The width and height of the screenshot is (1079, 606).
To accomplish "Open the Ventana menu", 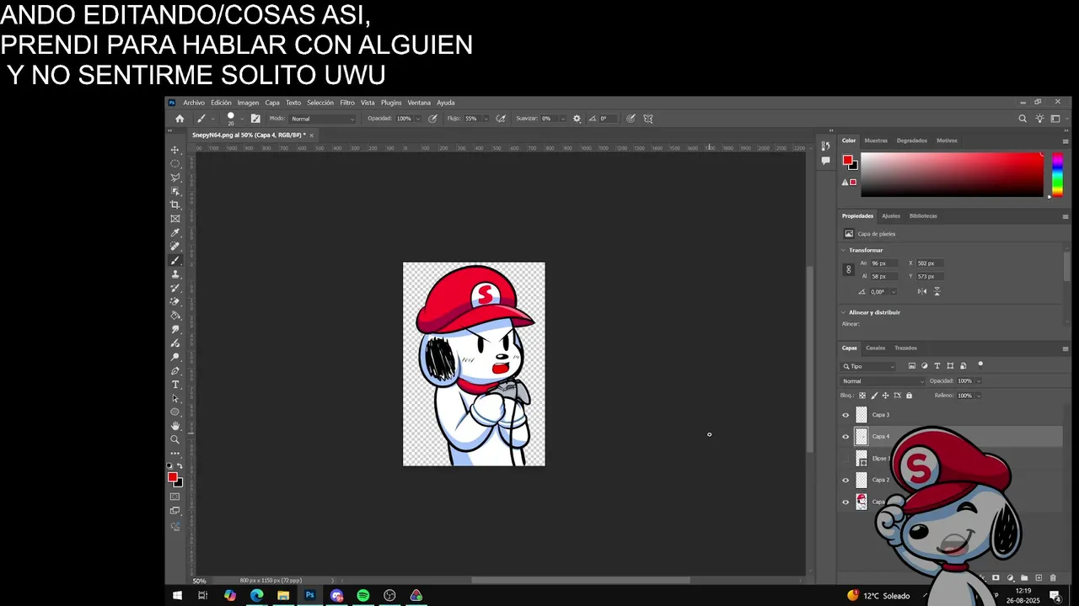I will (419, 103).
